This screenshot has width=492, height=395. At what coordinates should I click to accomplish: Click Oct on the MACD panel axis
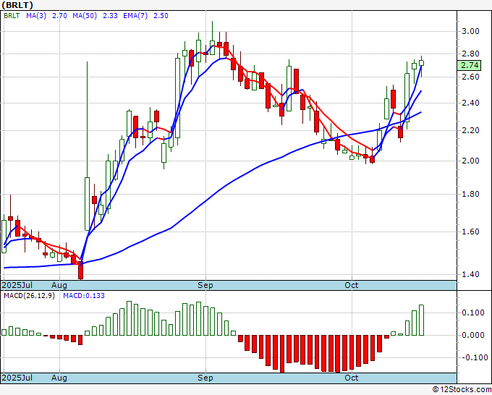tap(352, 378)
